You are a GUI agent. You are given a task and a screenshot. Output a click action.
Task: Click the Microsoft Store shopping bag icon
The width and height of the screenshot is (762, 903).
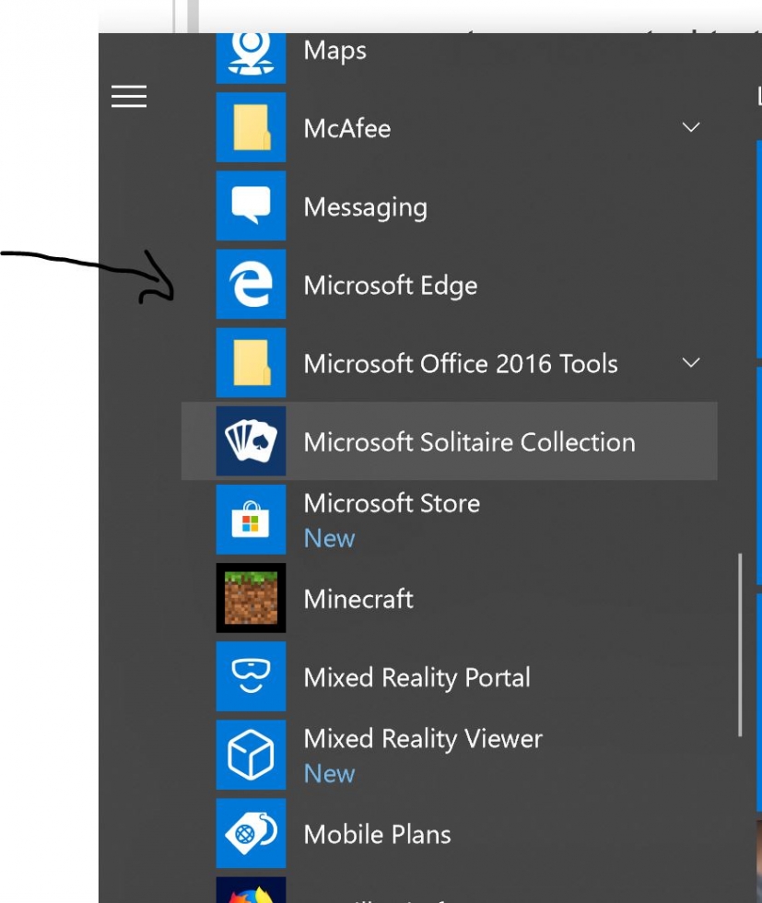coord(251,520)
